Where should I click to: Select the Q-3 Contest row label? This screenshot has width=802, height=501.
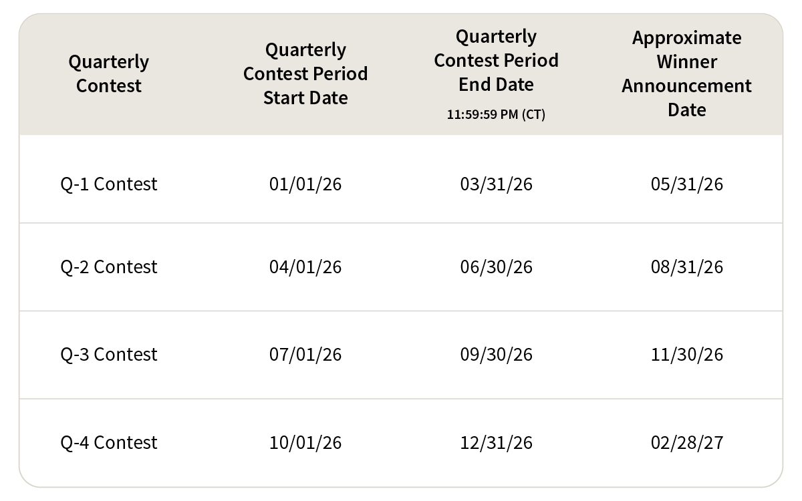click(x=109, y=354)
